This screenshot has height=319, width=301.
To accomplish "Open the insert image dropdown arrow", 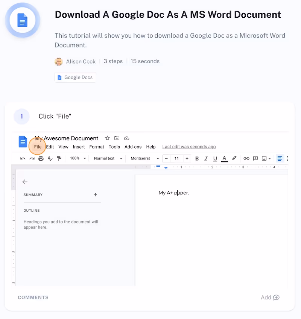I will pyautogui.click(x=270, y=158).
